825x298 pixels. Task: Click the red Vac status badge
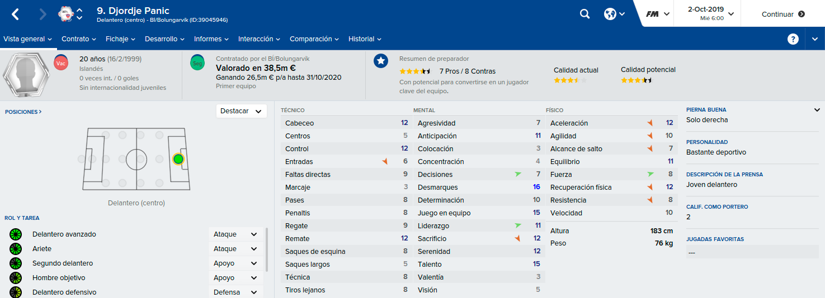tap(61, 62)
